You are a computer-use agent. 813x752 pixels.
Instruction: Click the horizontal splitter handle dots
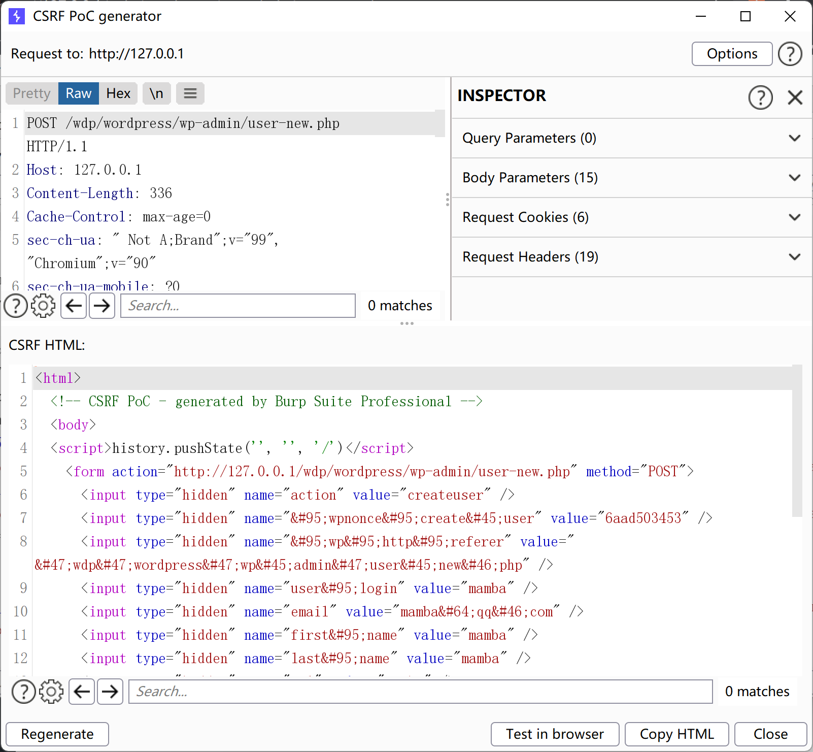(x=407, y=323)
